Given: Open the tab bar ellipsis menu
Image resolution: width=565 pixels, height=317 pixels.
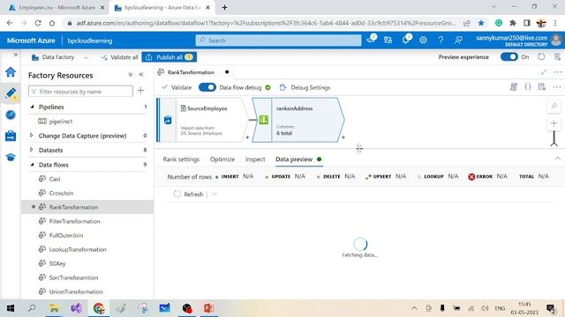Looking at the screenshot, I should click(558, 72).
